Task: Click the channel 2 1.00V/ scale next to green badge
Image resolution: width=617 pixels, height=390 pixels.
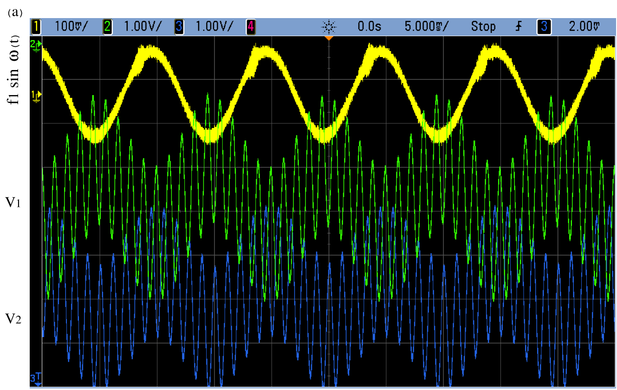Action: 143,27
